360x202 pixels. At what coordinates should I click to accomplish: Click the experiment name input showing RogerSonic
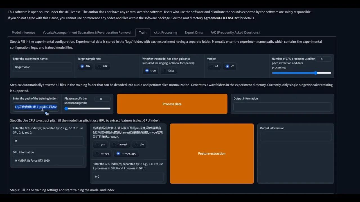42,67
